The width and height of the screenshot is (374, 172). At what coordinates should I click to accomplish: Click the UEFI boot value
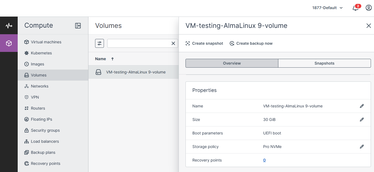pyautogui.click(x=272, y=133)
